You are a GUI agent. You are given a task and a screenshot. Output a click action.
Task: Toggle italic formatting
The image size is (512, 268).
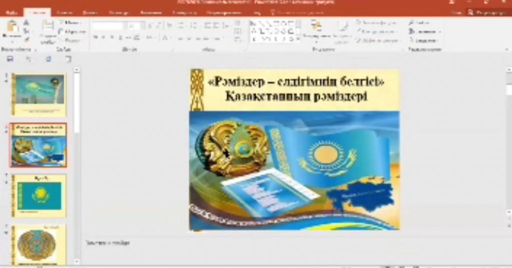click(104, 38)
